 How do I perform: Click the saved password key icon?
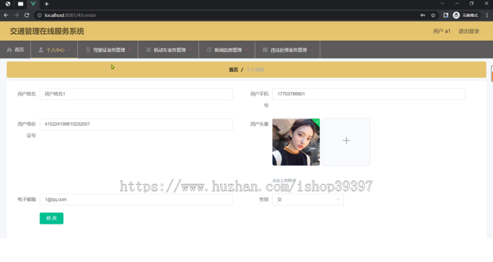click(422, 15)
